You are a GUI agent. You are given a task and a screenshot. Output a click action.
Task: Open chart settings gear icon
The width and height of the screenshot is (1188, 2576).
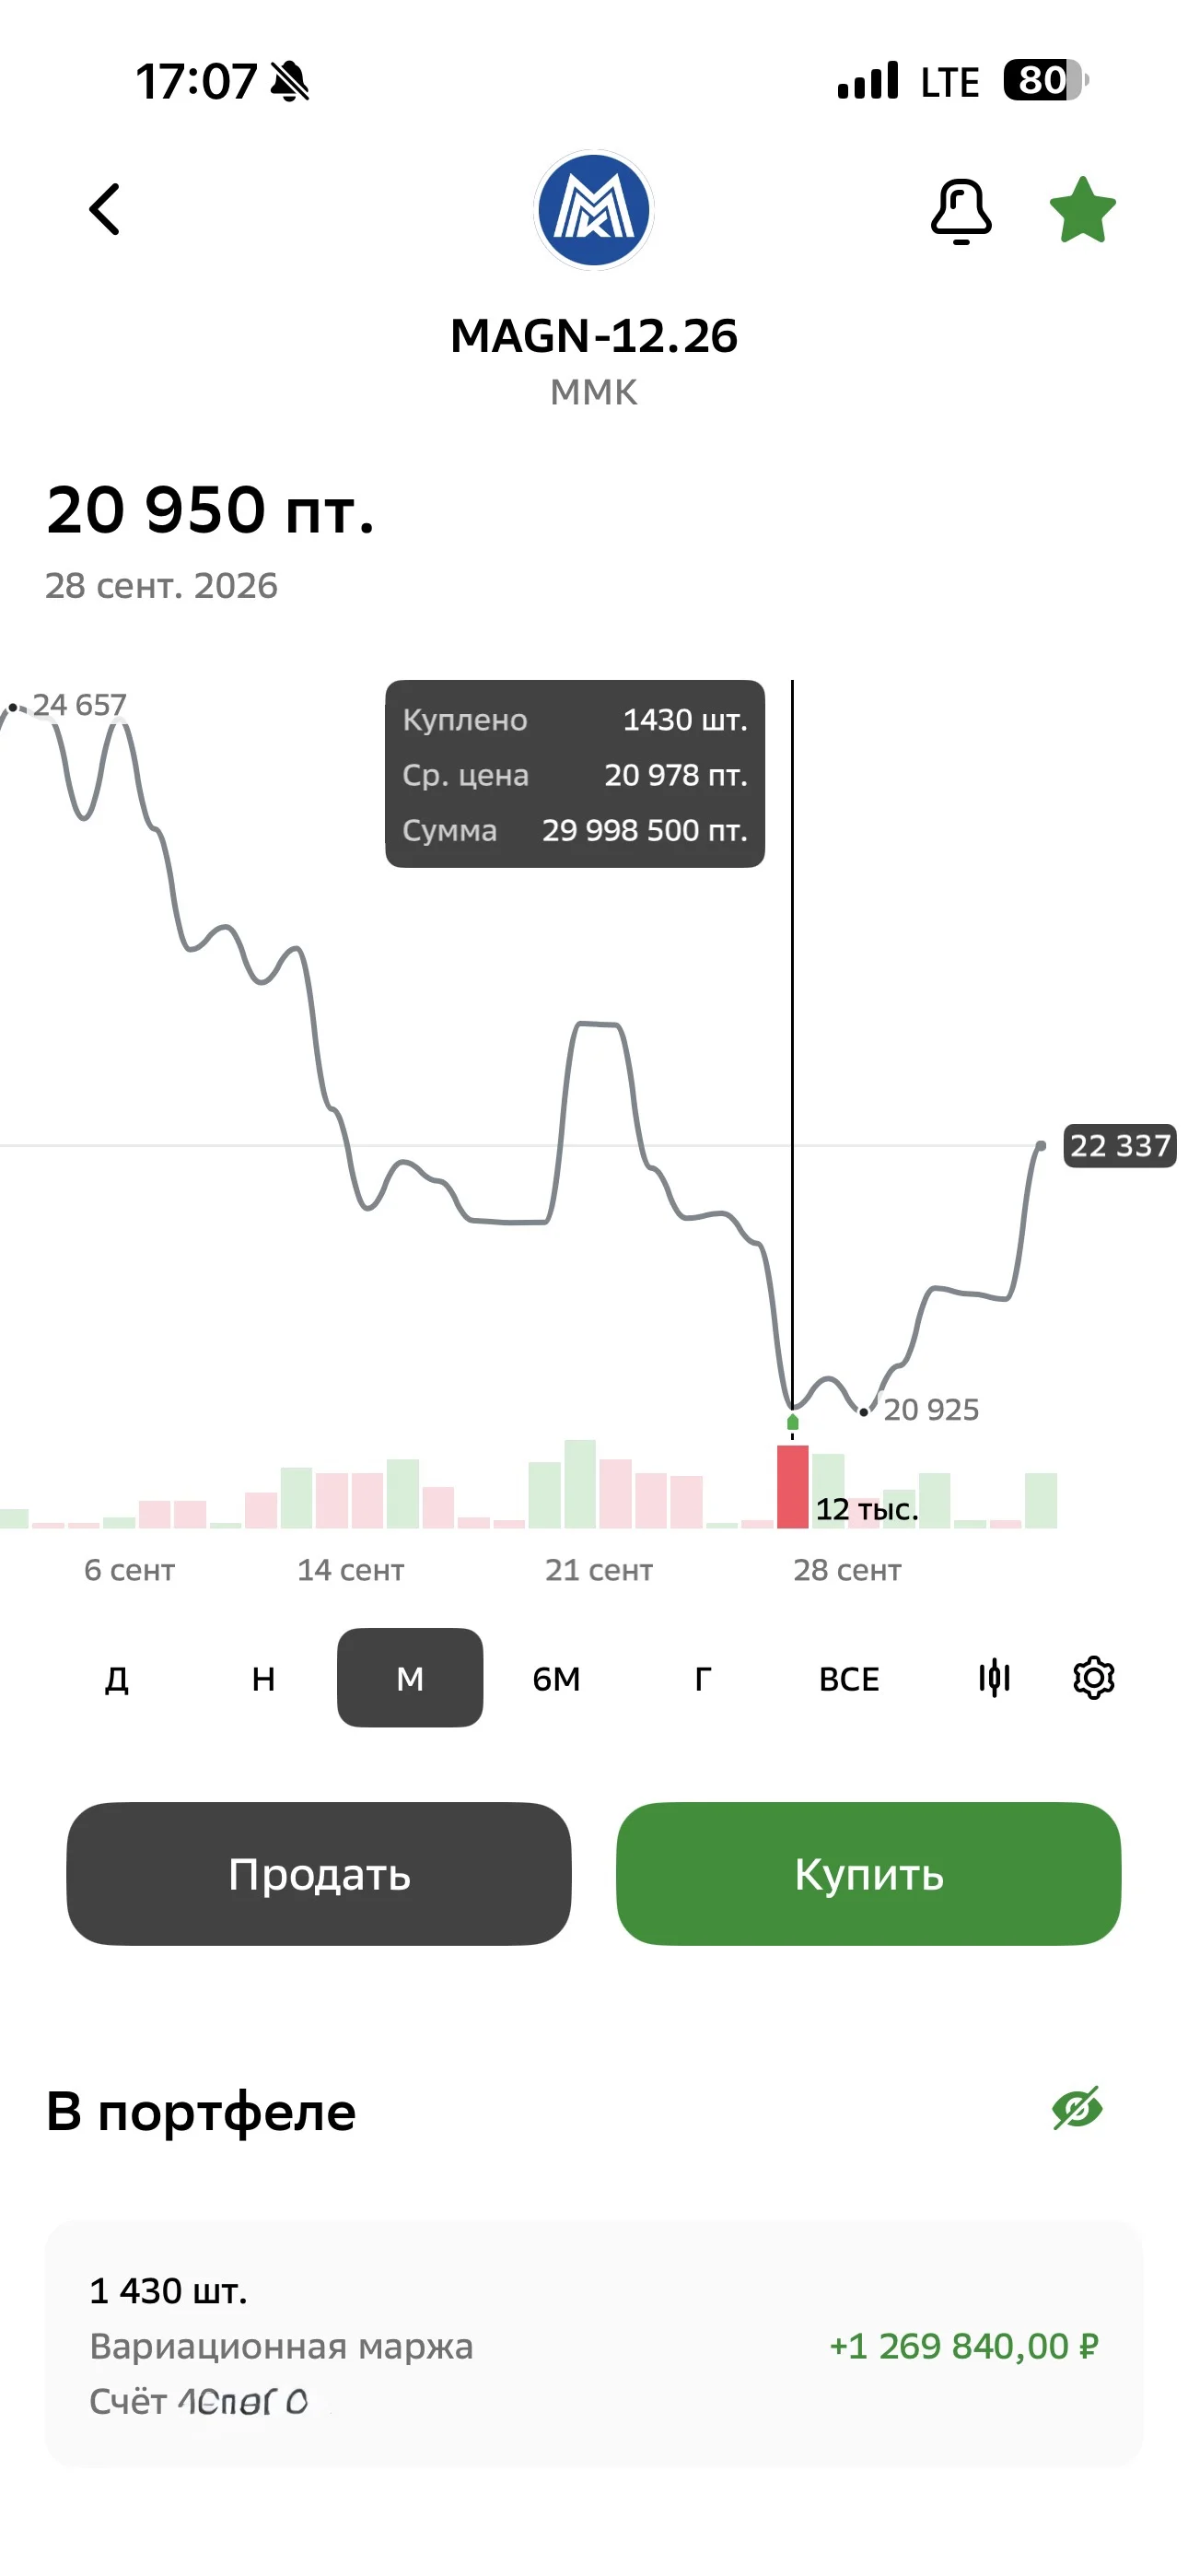coord(1094,1677)
